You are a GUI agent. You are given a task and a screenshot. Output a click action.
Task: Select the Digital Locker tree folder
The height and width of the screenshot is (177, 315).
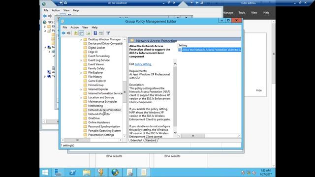96,48
